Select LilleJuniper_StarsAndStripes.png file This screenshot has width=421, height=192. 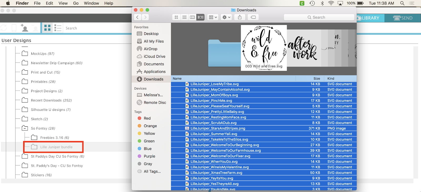[x=264, y=128]
